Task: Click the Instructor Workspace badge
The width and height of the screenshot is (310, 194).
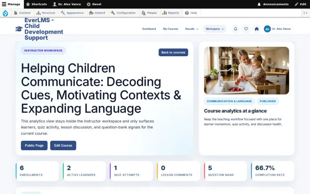Action: coord(43,50)
